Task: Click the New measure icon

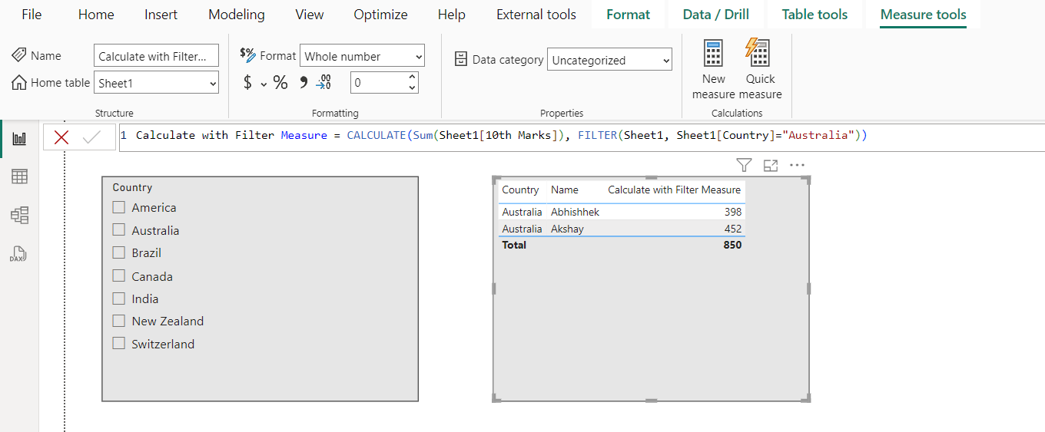Action: point(713,55)
